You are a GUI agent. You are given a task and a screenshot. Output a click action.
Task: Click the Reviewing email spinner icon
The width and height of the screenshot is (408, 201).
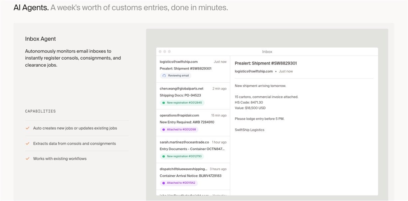164,76
